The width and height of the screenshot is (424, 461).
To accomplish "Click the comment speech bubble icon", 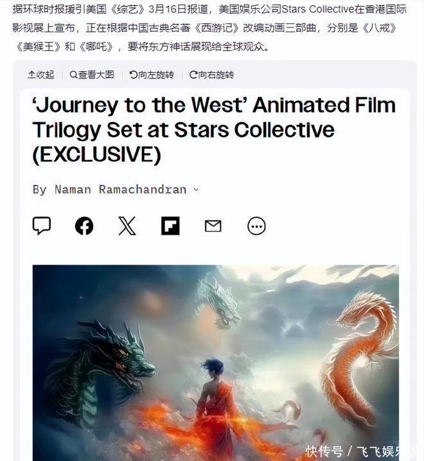I will 41,226.
